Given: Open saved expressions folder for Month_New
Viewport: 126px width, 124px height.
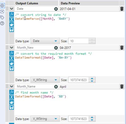Looking at the screenshot, I should pos(12,63).
